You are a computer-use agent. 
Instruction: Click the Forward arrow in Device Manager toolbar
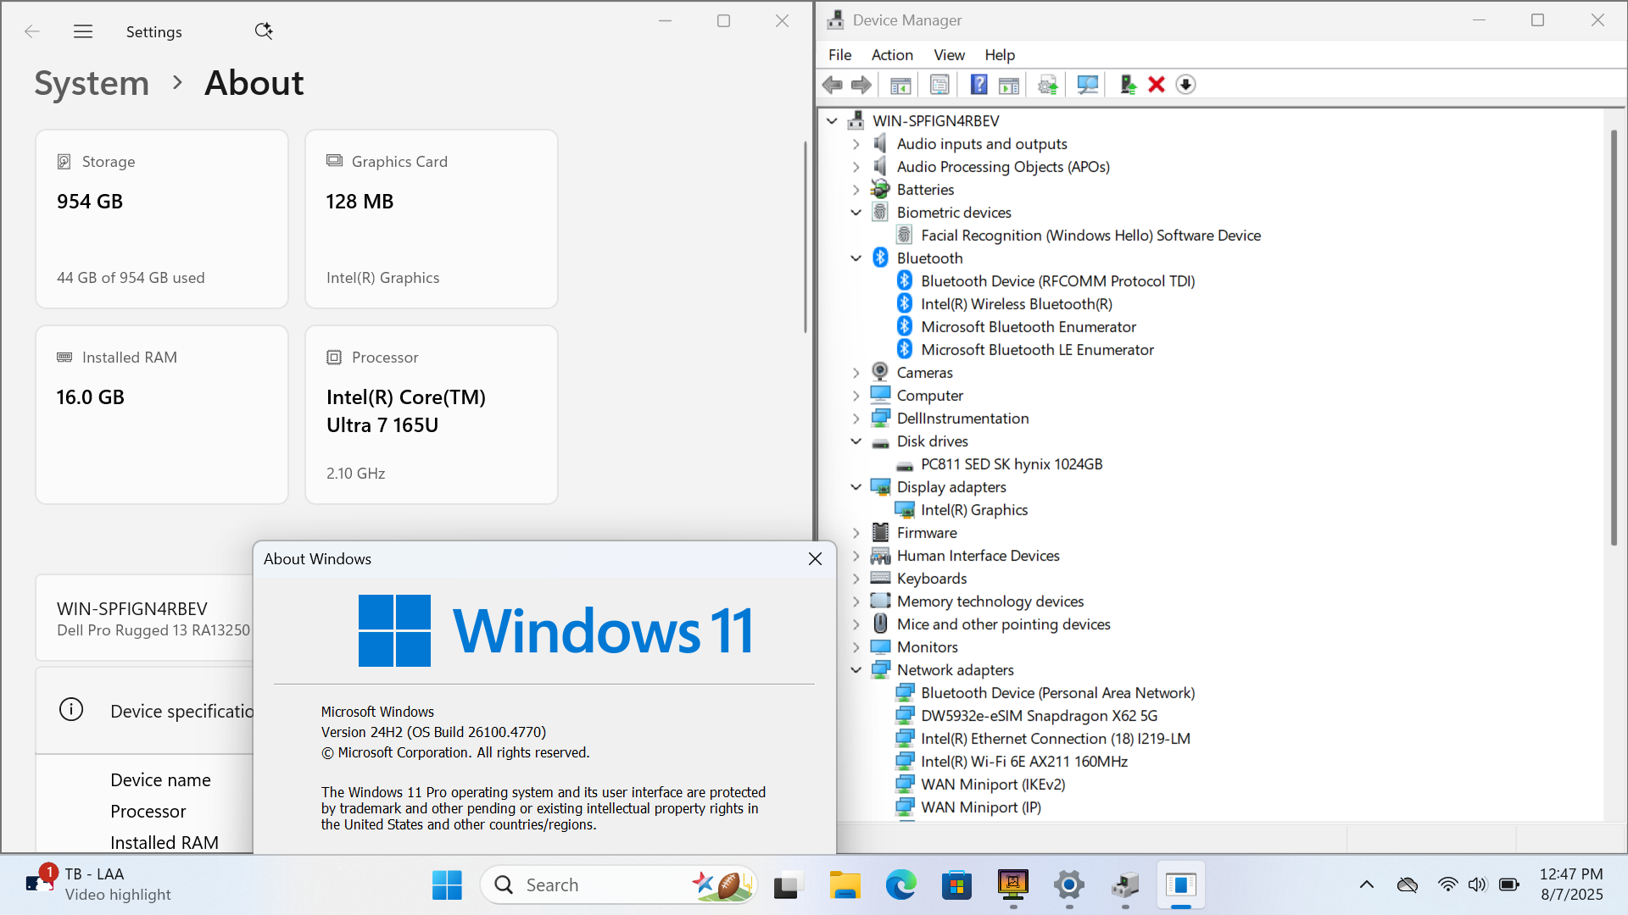pos(861,85)
